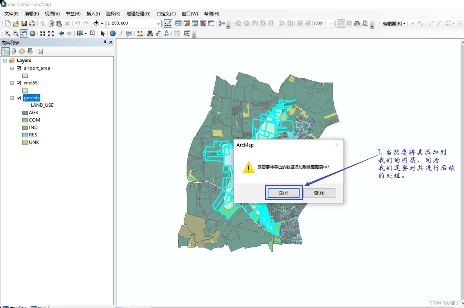Open the ArcToolbox window
The height and width of the screenshot is (308, 464).
pos(203,23)
